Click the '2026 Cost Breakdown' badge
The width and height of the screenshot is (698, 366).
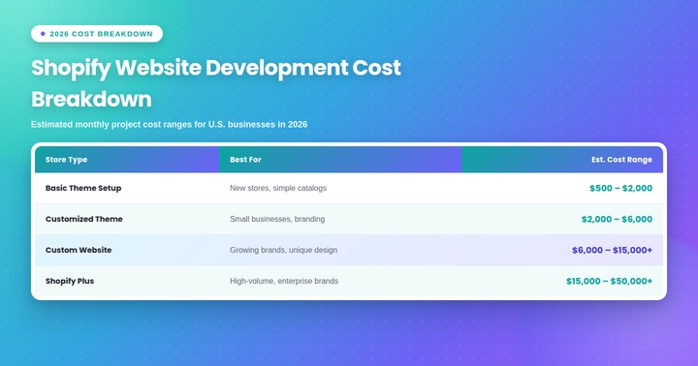point(97,34)
